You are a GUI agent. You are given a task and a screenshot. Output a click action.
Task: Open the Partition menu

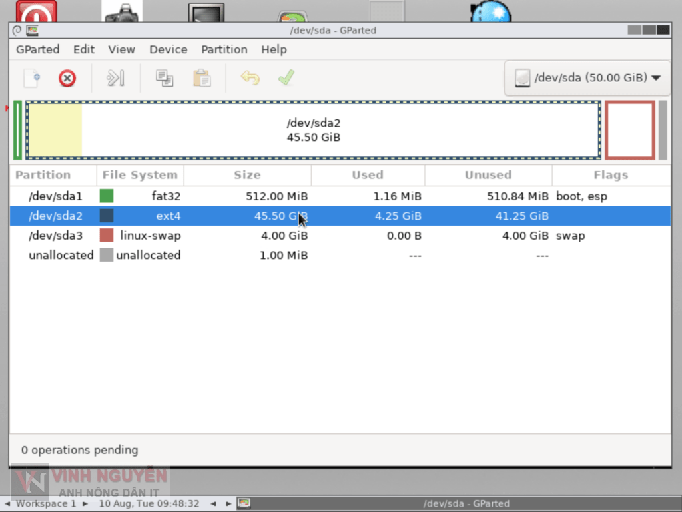click(224, 49)
